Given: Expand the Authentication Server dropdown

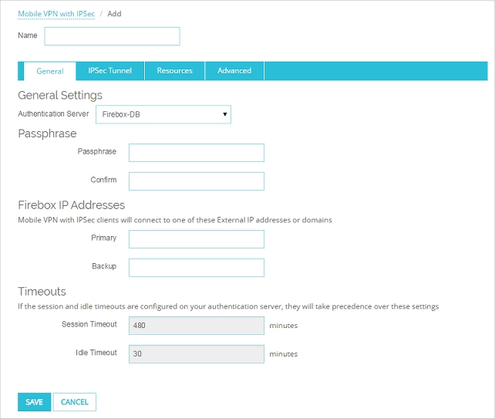Looking at the screenshot, I should 163,115.
